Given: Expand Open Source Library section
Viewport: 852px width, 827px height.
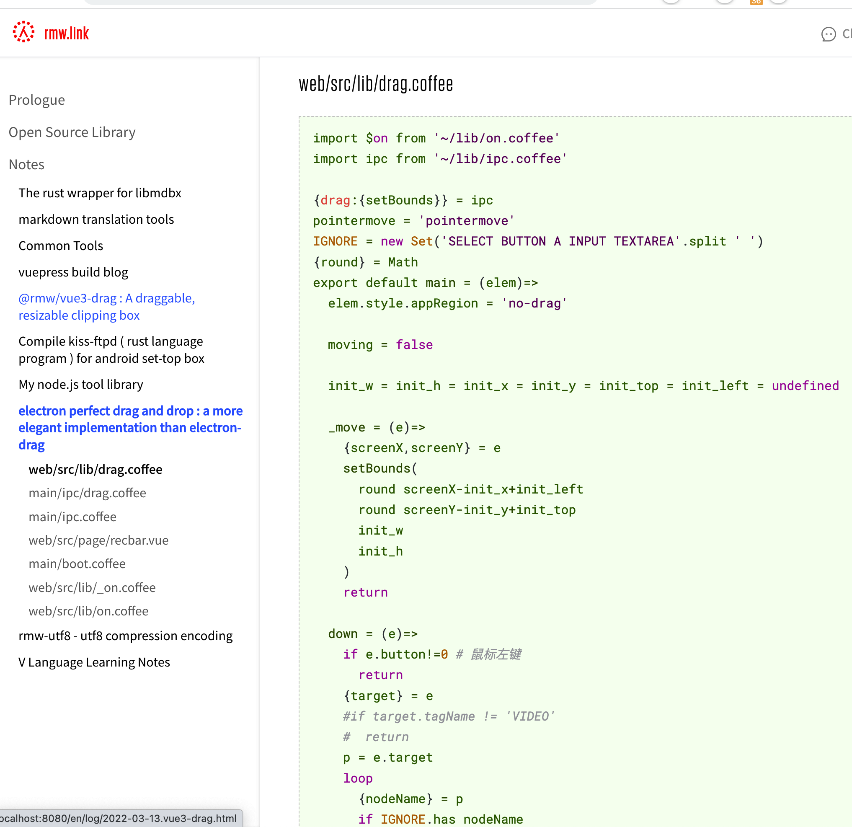Looking at the screenshot, I should tap(72, 132).
